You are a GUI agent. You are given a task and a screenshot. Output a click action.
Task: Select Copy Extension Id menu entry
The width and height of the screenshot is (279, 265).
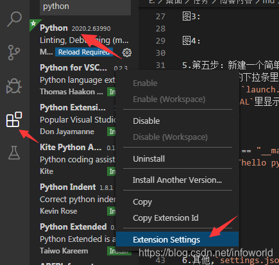(x=165, y=218)
